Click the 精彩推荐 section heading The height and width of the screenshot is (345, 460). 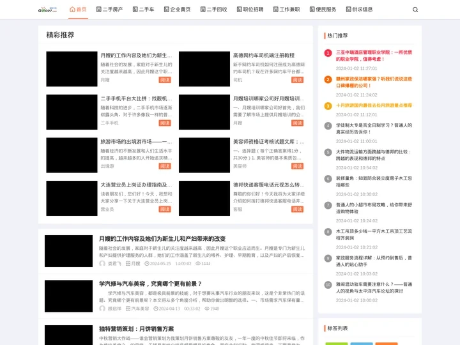pos(60,35)
